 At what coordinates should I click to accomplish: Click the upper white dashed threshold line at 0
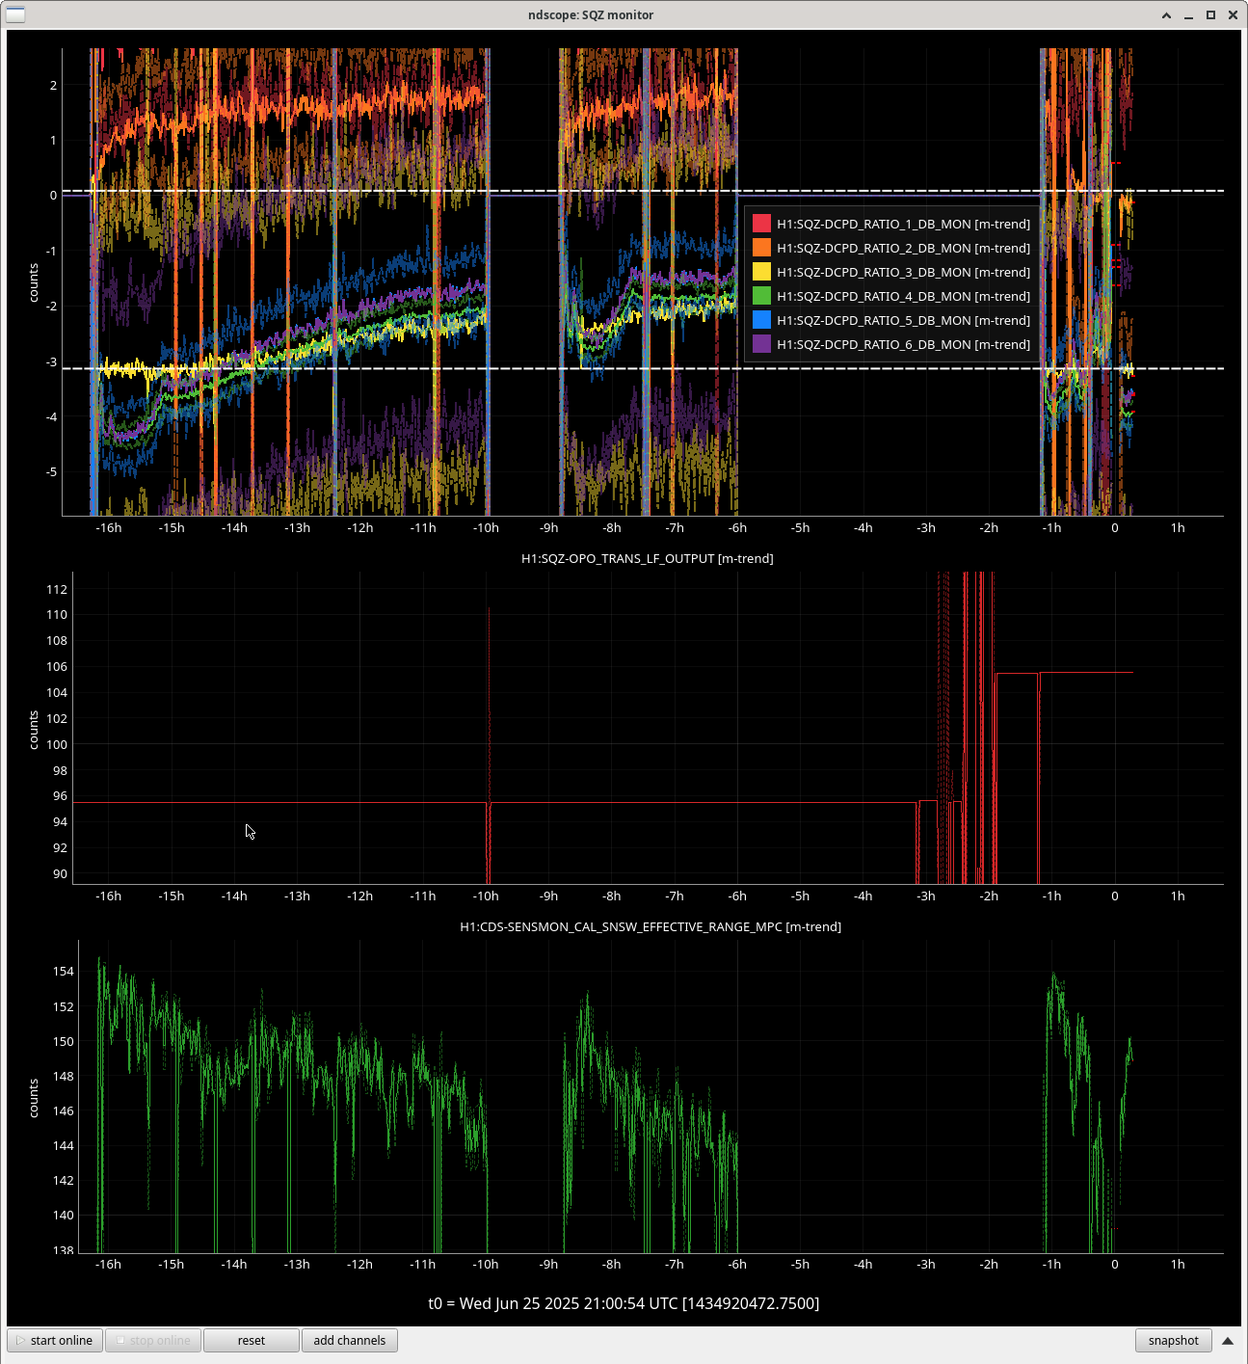click(643, 191)
